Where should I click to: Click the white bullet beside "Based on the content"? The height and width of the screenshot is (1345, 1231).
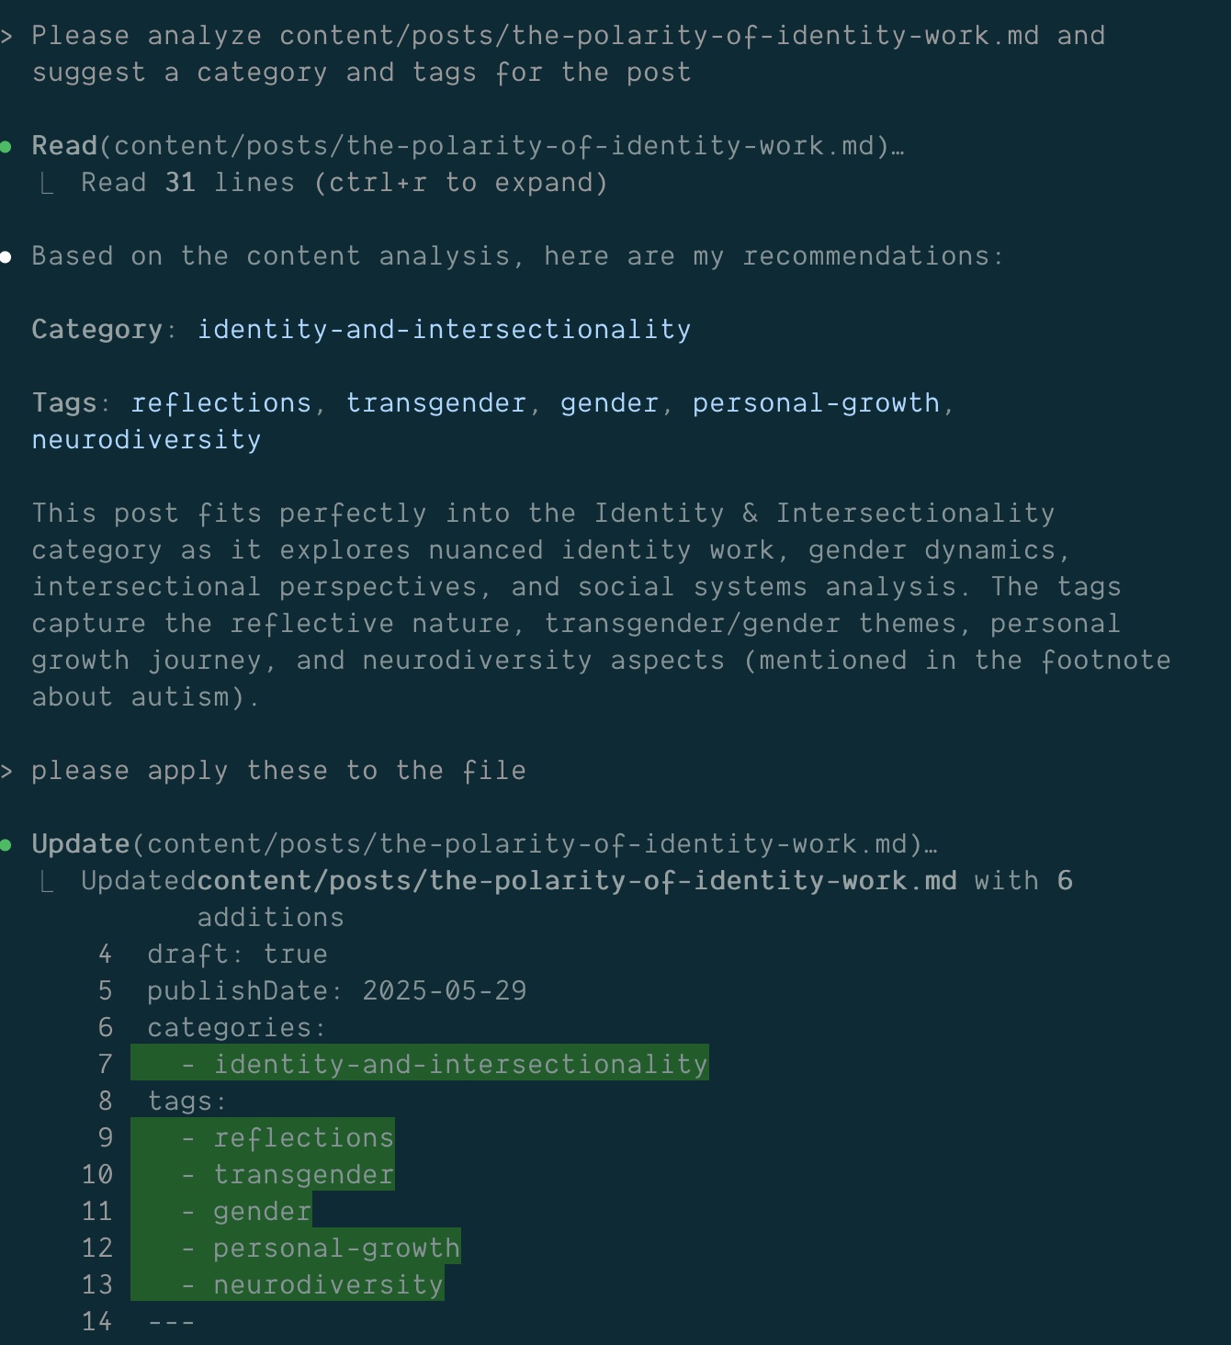click(x=6, y=257)
